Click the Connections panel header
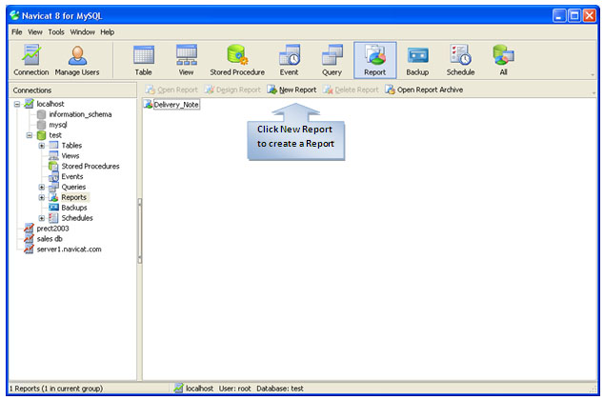 pos(72,90)
